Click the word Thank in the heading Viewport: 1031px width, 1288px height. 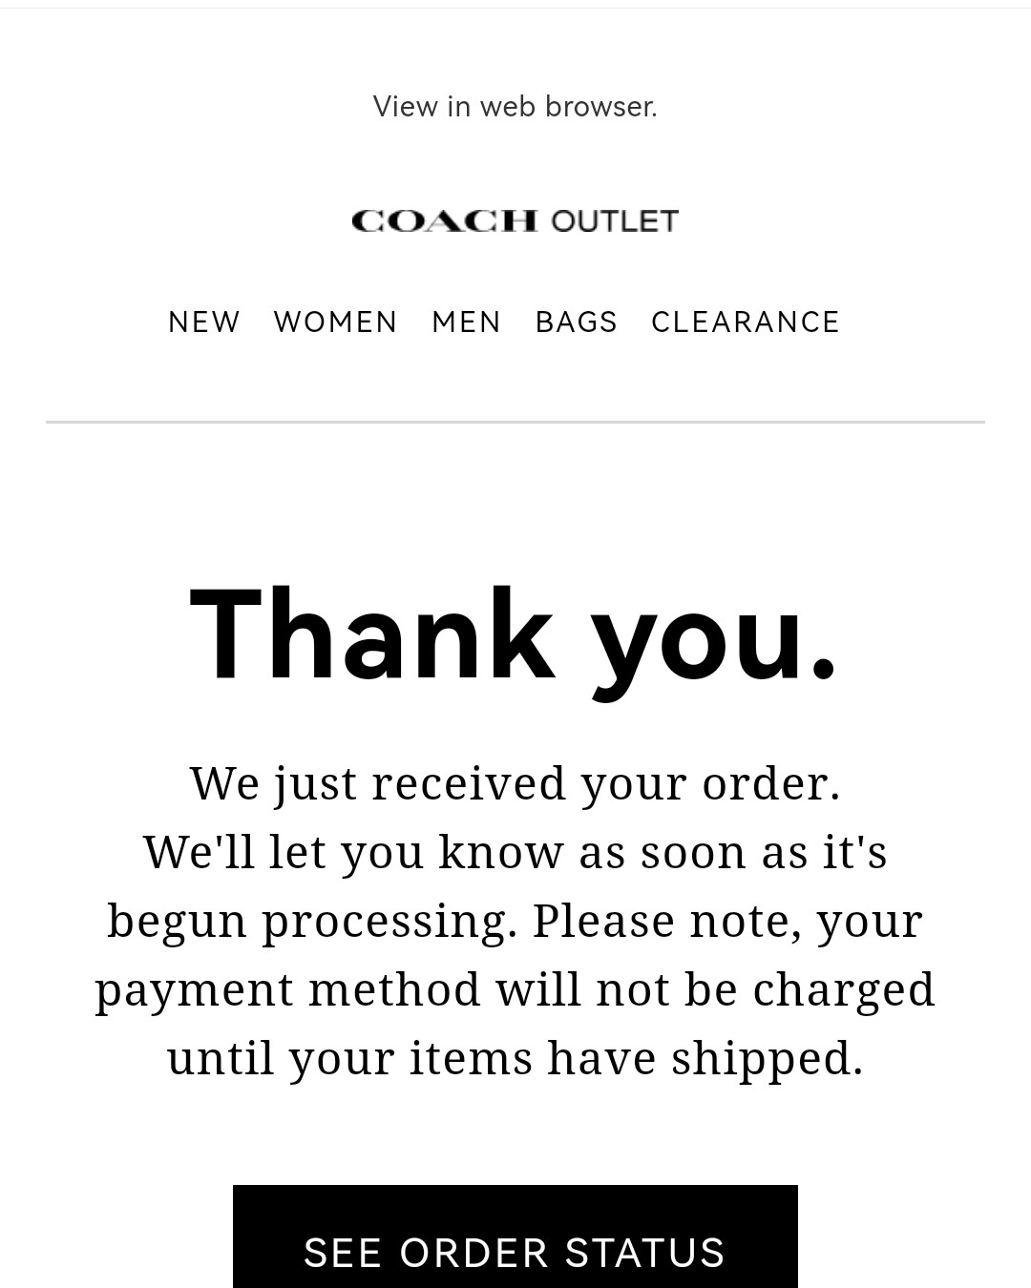tap(372, 636)
